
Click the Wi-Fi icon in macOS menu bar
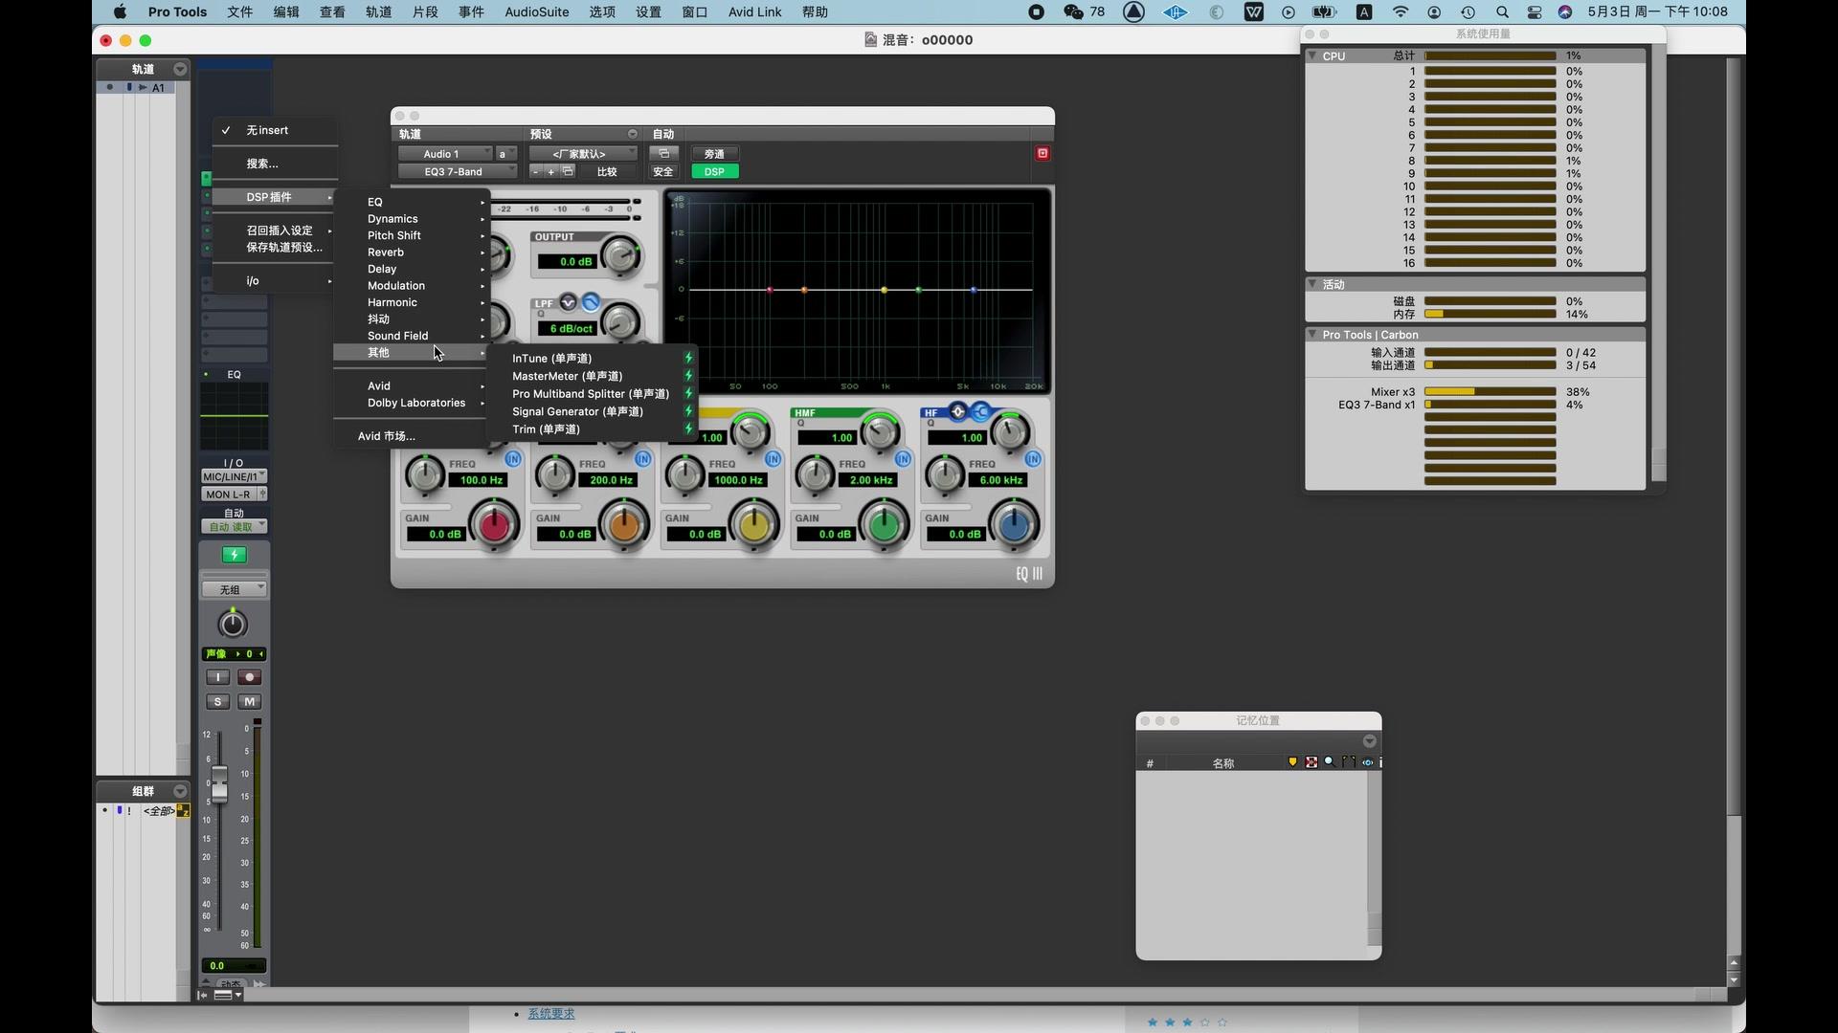(x=1401, y=11)
